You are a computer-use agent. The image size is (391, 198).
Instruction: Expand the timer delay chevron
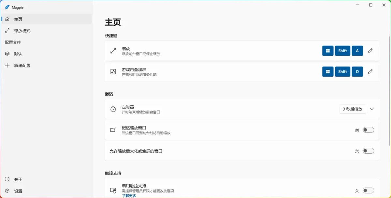pyautogui.click(x=372, y=109)
